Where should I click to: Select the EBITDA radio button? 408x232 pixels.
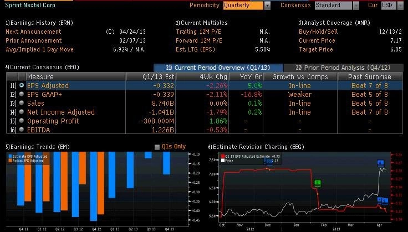(x=22, y=130)
